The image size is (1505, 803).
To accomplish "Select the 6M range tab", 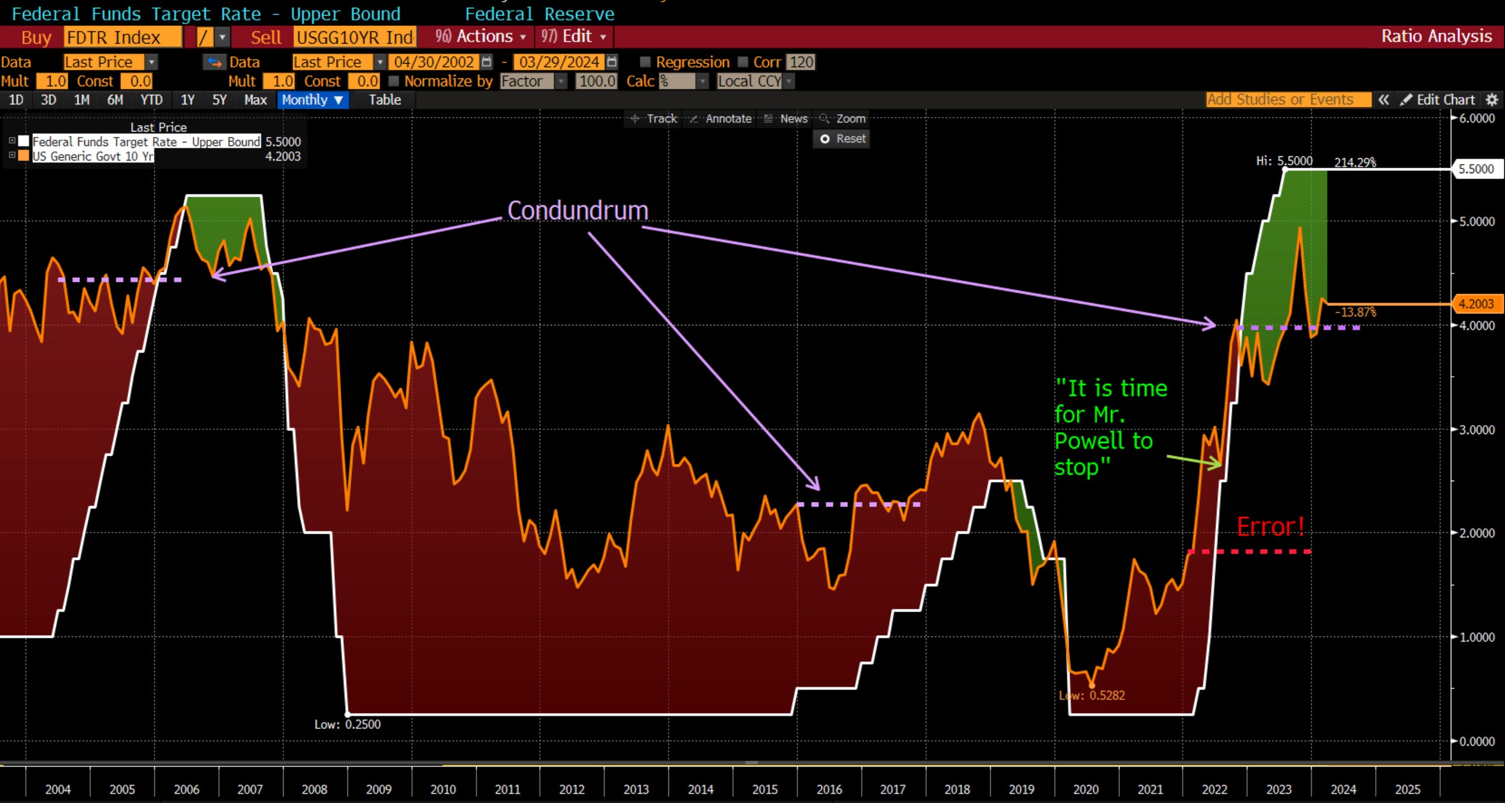I will click(115, 100).
